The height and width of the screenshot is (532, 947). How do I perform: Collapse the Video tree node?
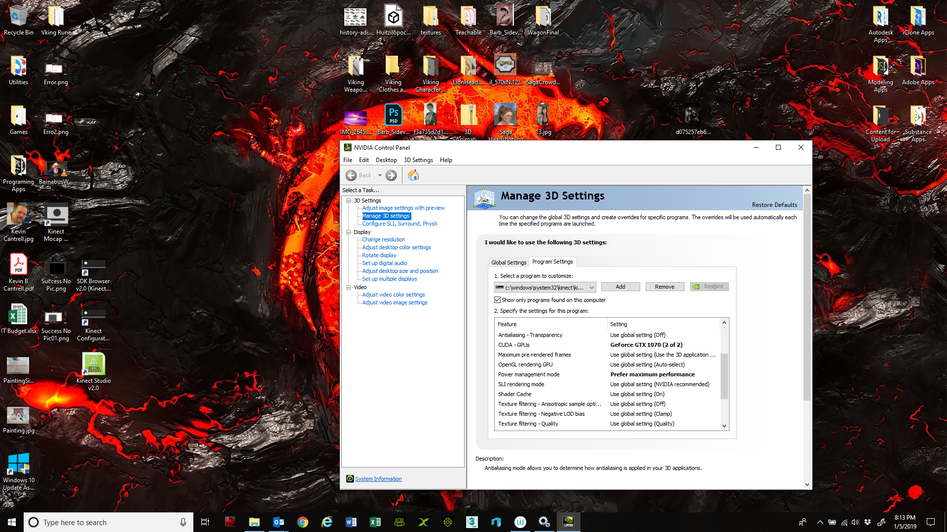pos(349,287)
